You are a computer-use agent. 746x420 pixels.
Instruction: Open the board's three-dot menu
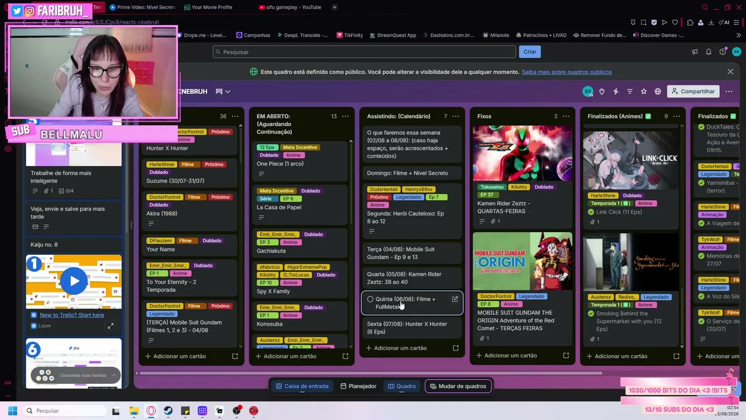tap(729, 92)
